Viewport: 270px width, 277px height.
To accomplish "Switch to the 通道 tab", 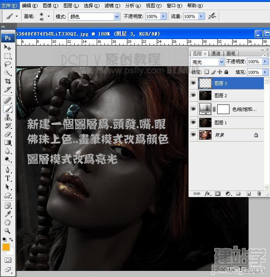I will tap(216, 53).
